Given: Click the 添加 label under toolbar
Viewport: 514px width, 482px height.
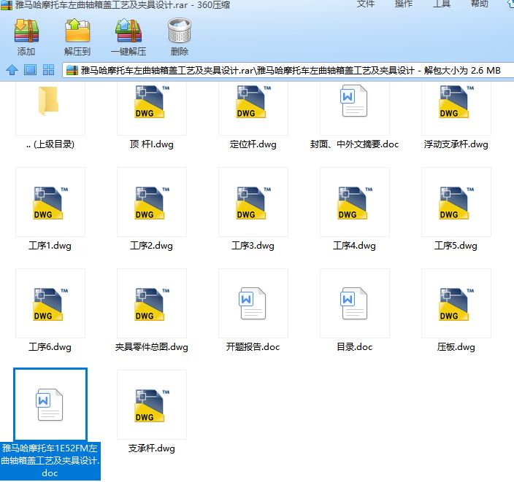Looking at the screenshot, I should coord(26,52).
